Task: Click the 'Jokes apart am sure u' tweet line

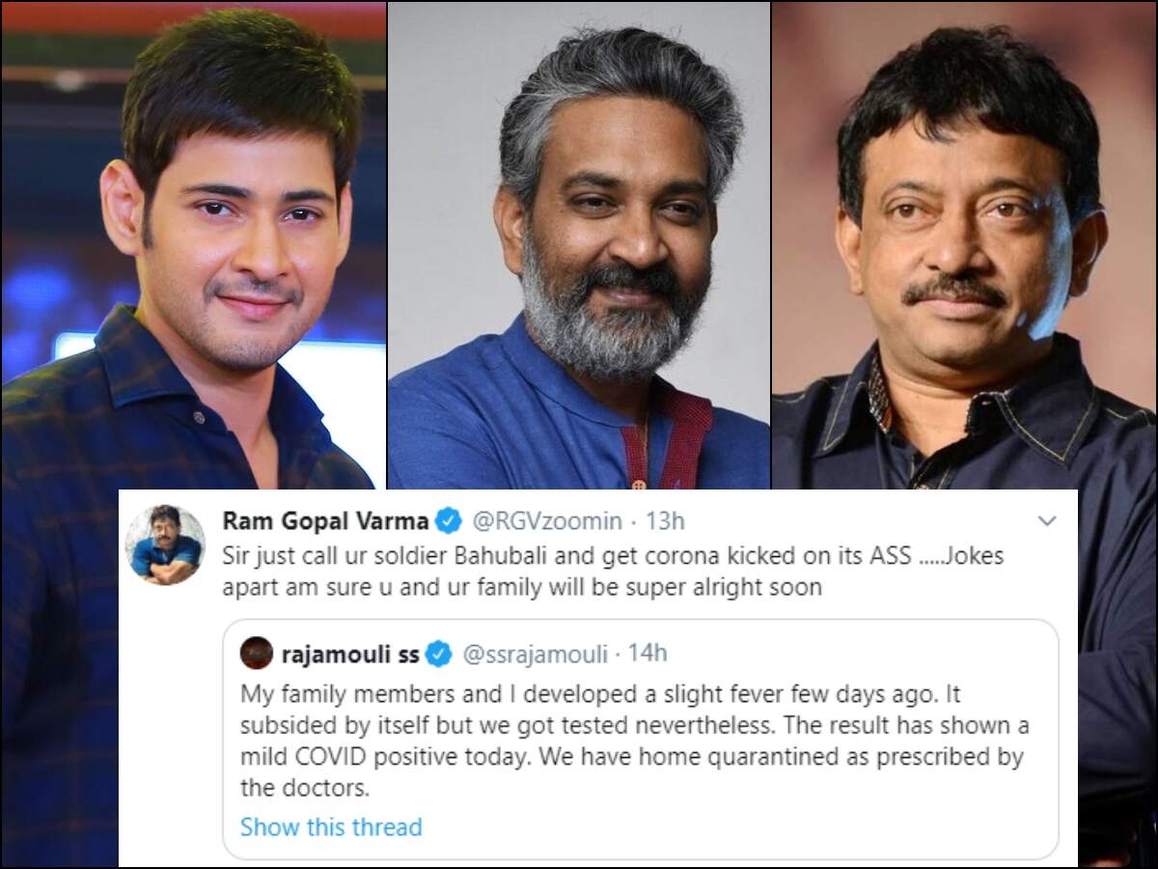Action: pyautogui.click(x=521, y=587)
